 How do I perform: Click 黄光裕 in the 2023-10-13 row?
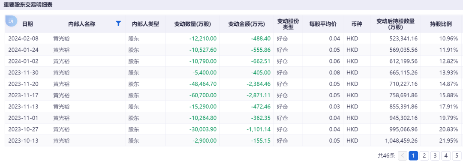point(61,141)
